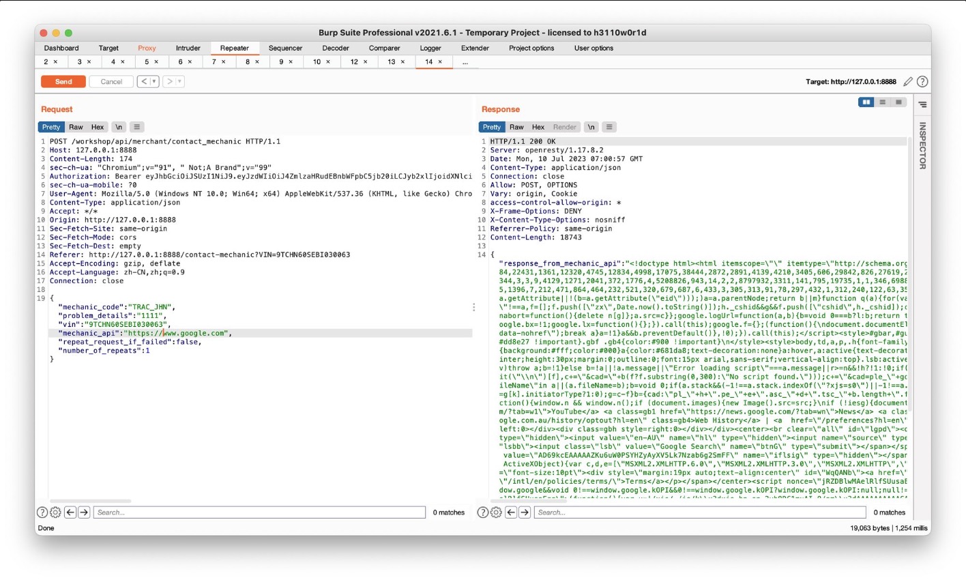
Task: Open the Intruder tab
Action: click(x=188, y=48)
